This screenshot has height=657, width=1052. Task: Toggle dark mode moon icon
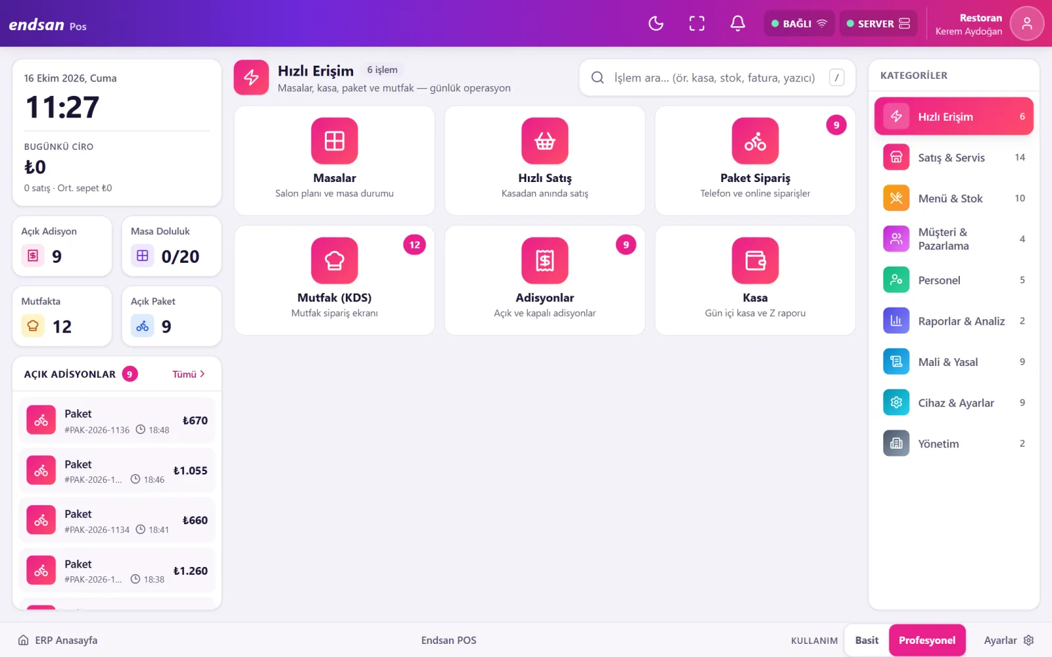click(x=656, y=24)
